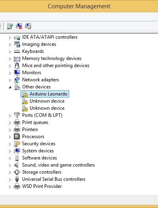158x208 pixels.
Task: Expand Ports (COM & LPT) node
Action: point(10,116)
